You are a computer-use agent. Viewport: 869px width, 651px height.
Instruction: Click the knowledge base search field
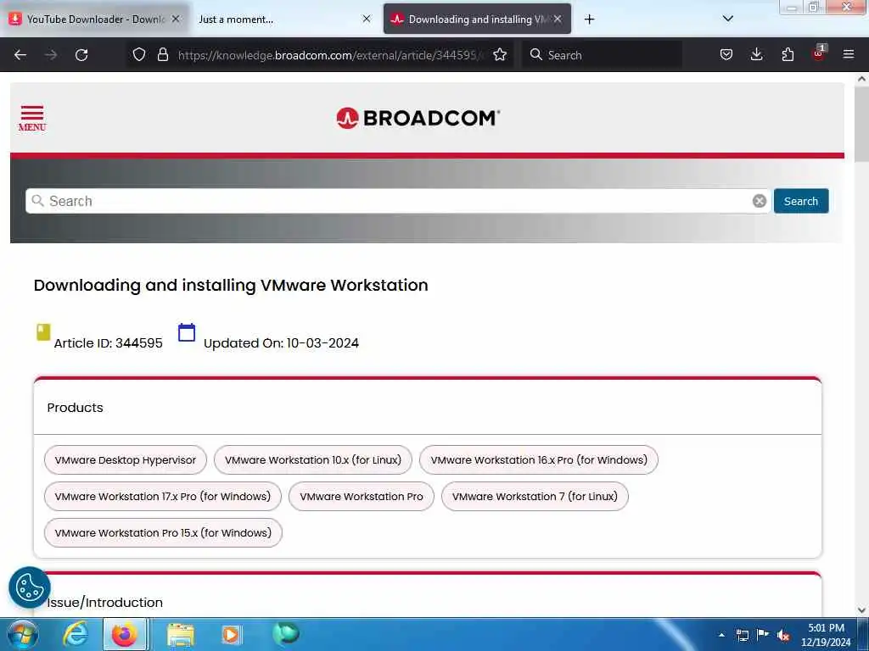coord(396,201)
